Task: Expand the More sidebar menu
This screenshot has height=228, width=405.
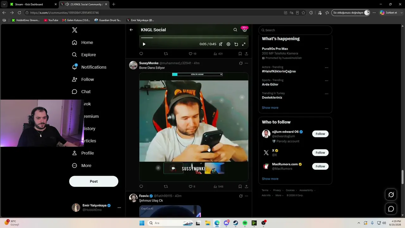Action: [82, 166]
